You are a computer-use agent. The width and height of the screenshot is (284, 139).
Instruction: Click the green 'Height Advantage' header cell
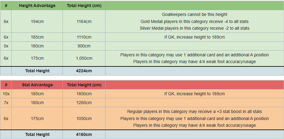click(37, 6)
